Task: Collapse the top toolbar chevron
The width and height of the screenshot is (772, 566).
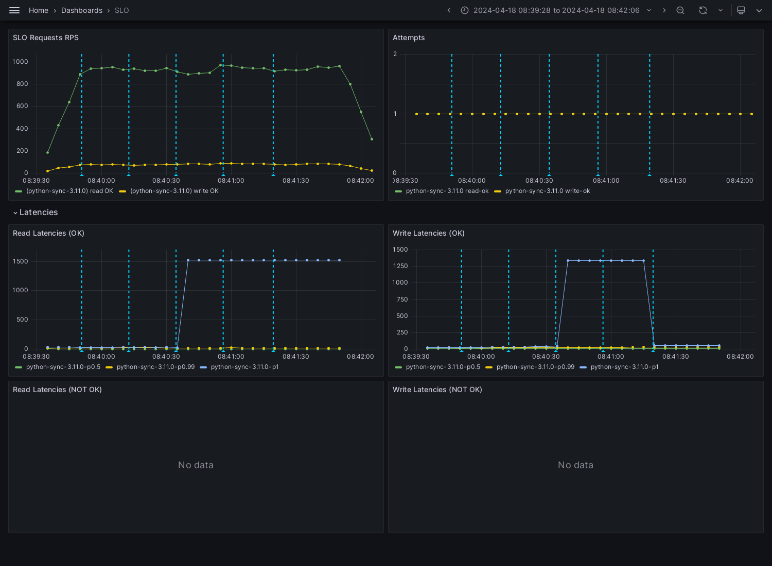Action: (x=759, y=10)
